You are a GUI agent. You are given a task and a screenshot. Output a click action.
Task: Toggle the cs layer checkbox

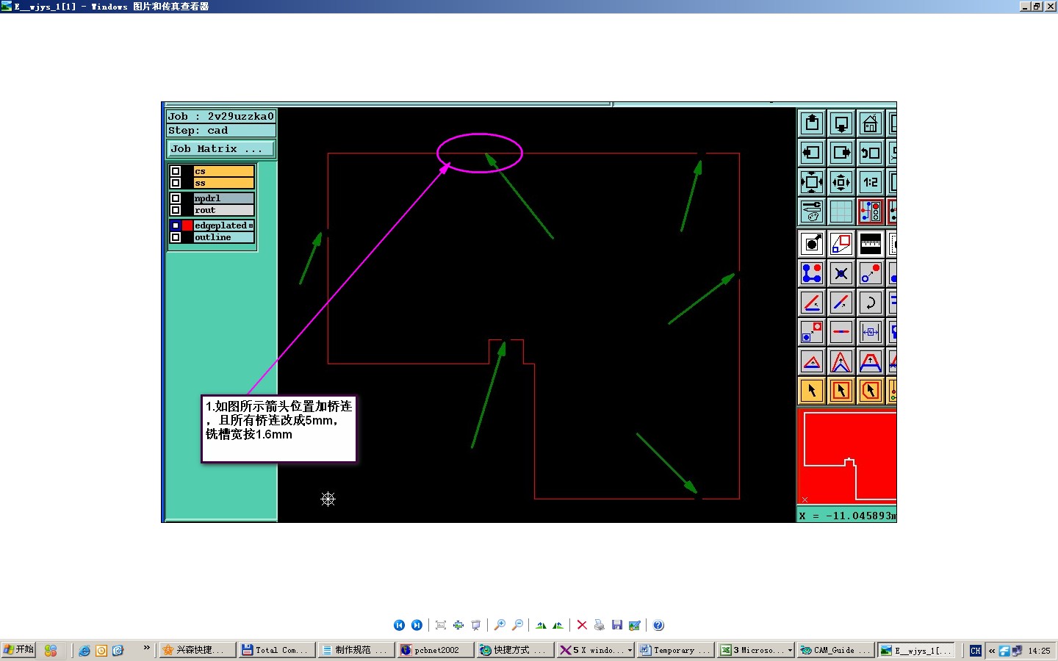coord(176,171)
